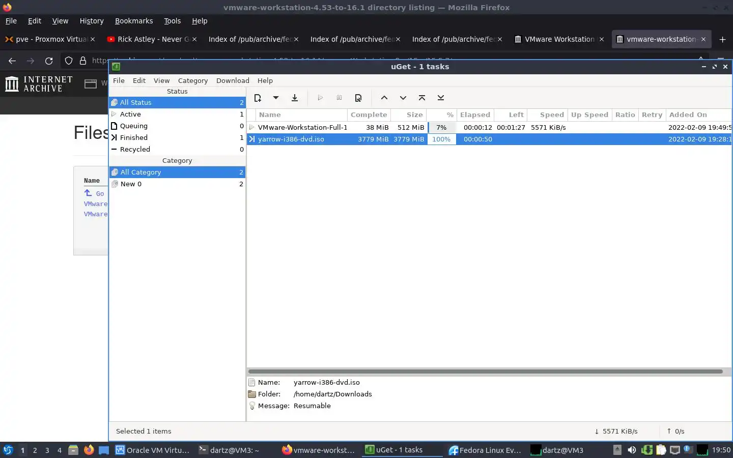This screenshot has height=458, width=733.
Task: Switch to workspace 2 in taskbar
Action: point(35,450)
